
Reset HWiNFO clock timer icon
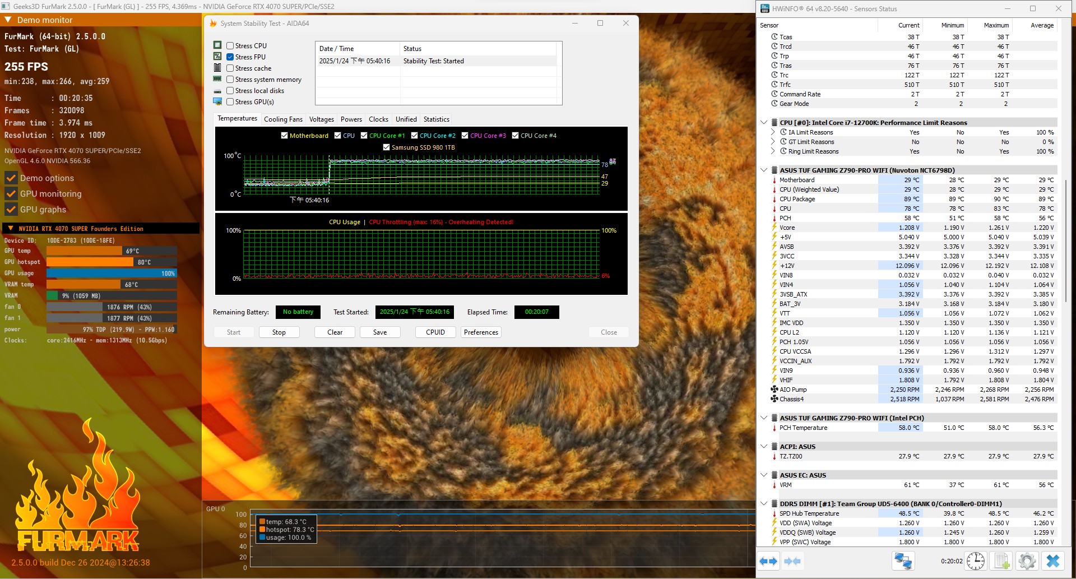point(976,561)
